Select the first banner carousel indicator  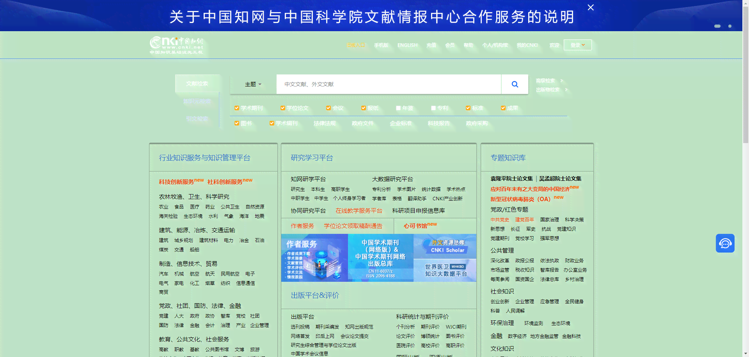[x=717, y=26]
